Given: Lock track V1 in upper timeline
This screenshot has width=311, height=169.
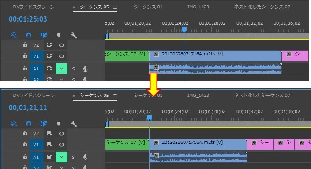Looking at the screenshot, I should pyautogui.click(x=25, y=56).
